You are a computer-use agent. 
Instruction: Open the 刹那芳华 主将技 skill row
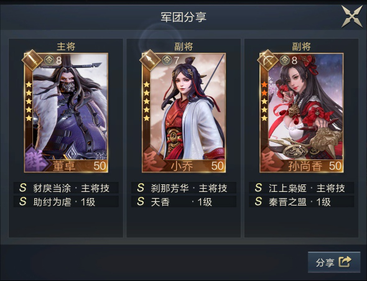click(183, 188)
